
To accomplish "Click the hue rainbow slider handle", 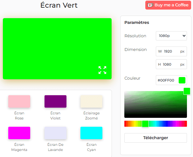I will pyautogui.click(x=145, y=124).
